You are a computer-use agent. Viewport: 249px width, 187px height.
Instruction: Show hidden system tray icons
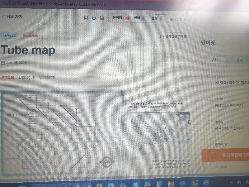[231, 182]
